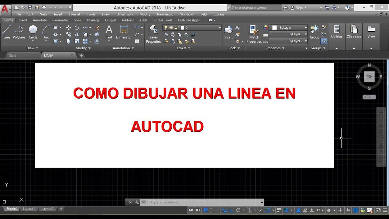Activate the Circle tool
This screenshot has width=389, height=219.
(x=33, y=32)
